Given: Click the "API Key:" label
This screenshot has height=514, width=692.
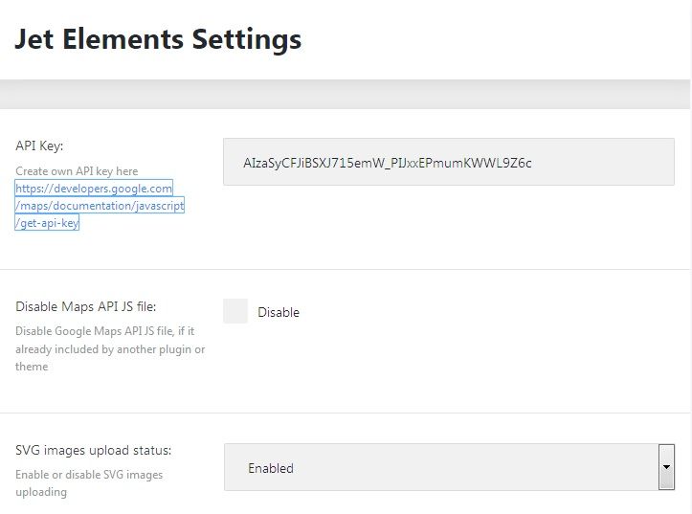Looking at the screenshot, I should (39, 145).
